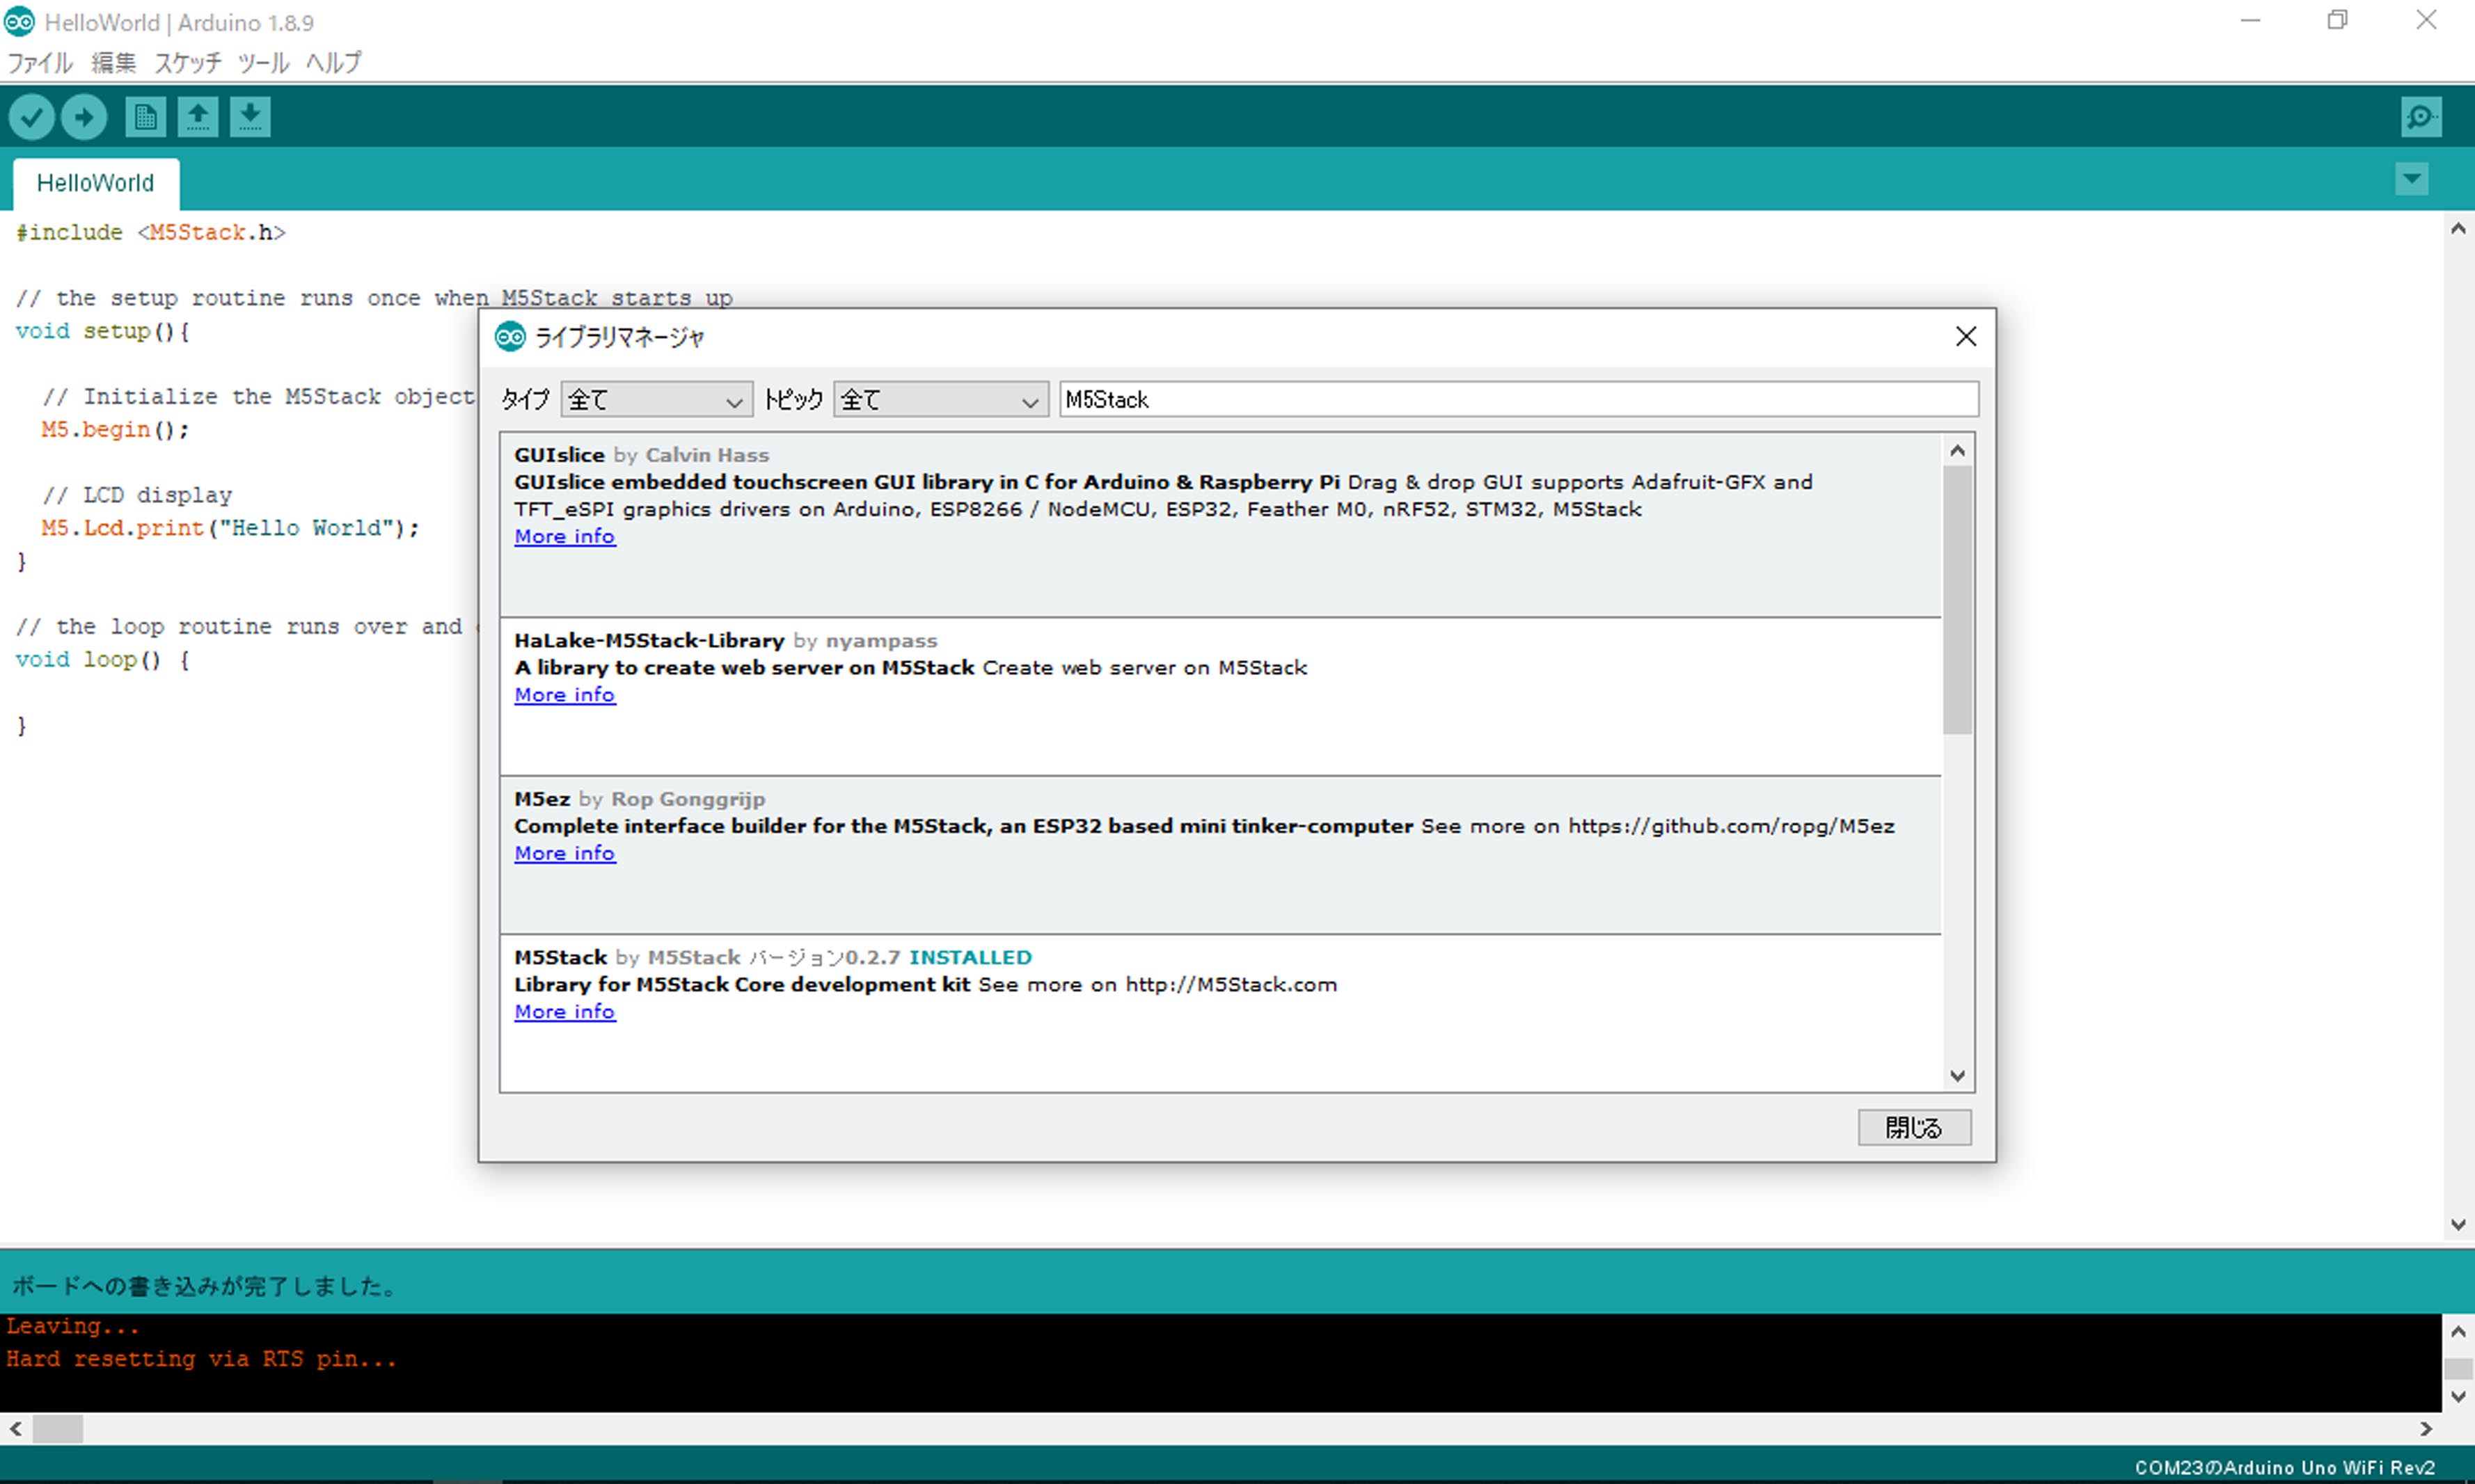The height and width of the screenshot is (1484, 2475).
Task: Open More info link for M5ez
Action: pyautogui.click(x=564, y=854)
